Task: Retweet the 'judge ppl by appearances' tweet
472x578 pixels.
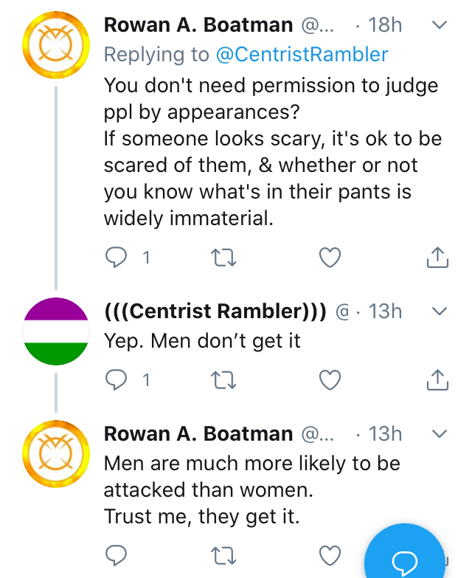Action: 221,257
